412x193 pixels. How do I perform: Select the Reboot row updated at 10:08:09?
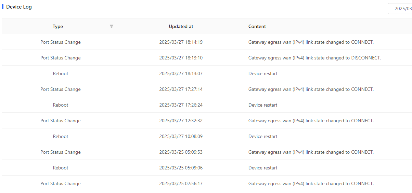[207, 136]
